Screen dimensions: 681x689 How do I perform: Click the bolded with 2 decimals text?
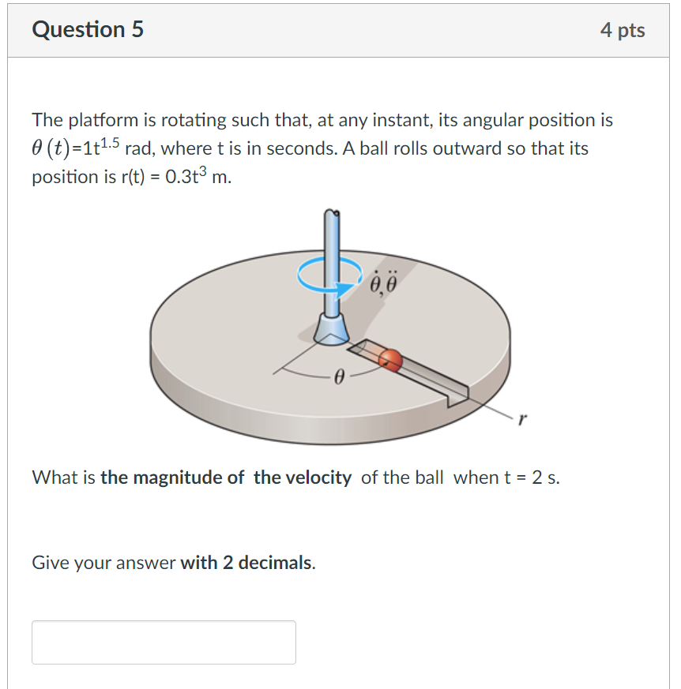pyautogui.click(x=246, y=562)
